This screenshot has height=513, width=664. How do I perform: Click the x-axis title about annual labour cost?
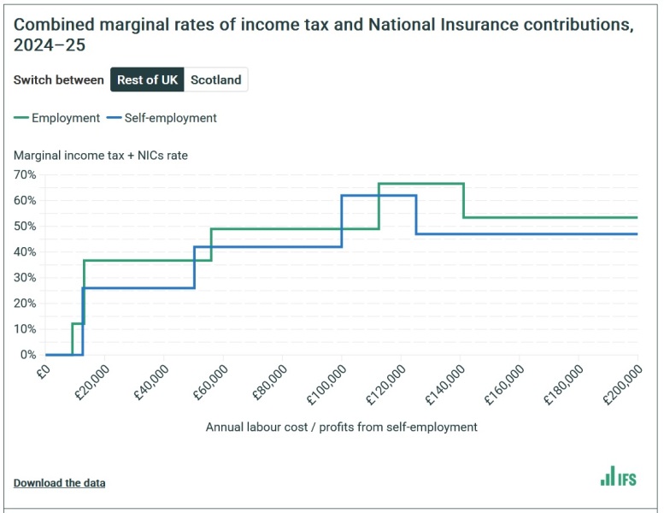[x=341, y=427]
